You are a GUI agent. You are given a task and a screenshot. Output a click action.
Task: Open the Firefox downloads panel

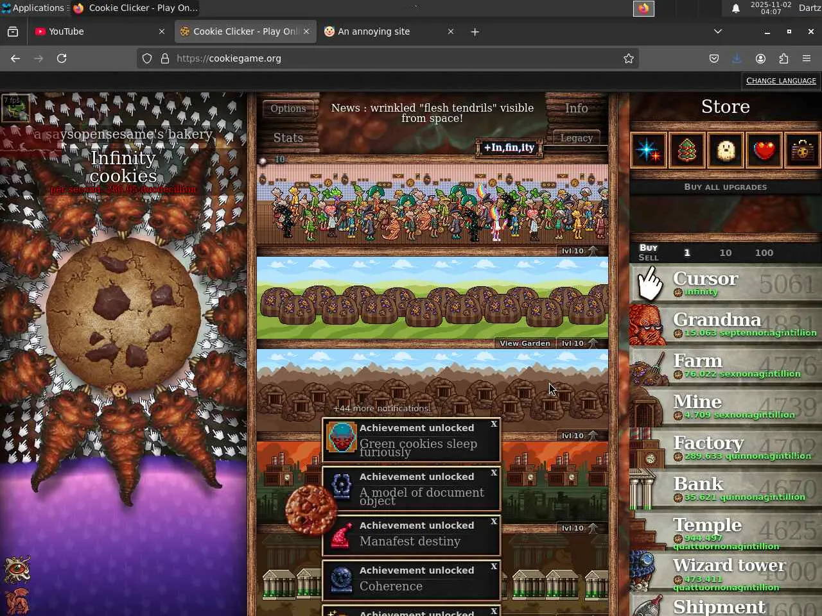click(737, 58)
